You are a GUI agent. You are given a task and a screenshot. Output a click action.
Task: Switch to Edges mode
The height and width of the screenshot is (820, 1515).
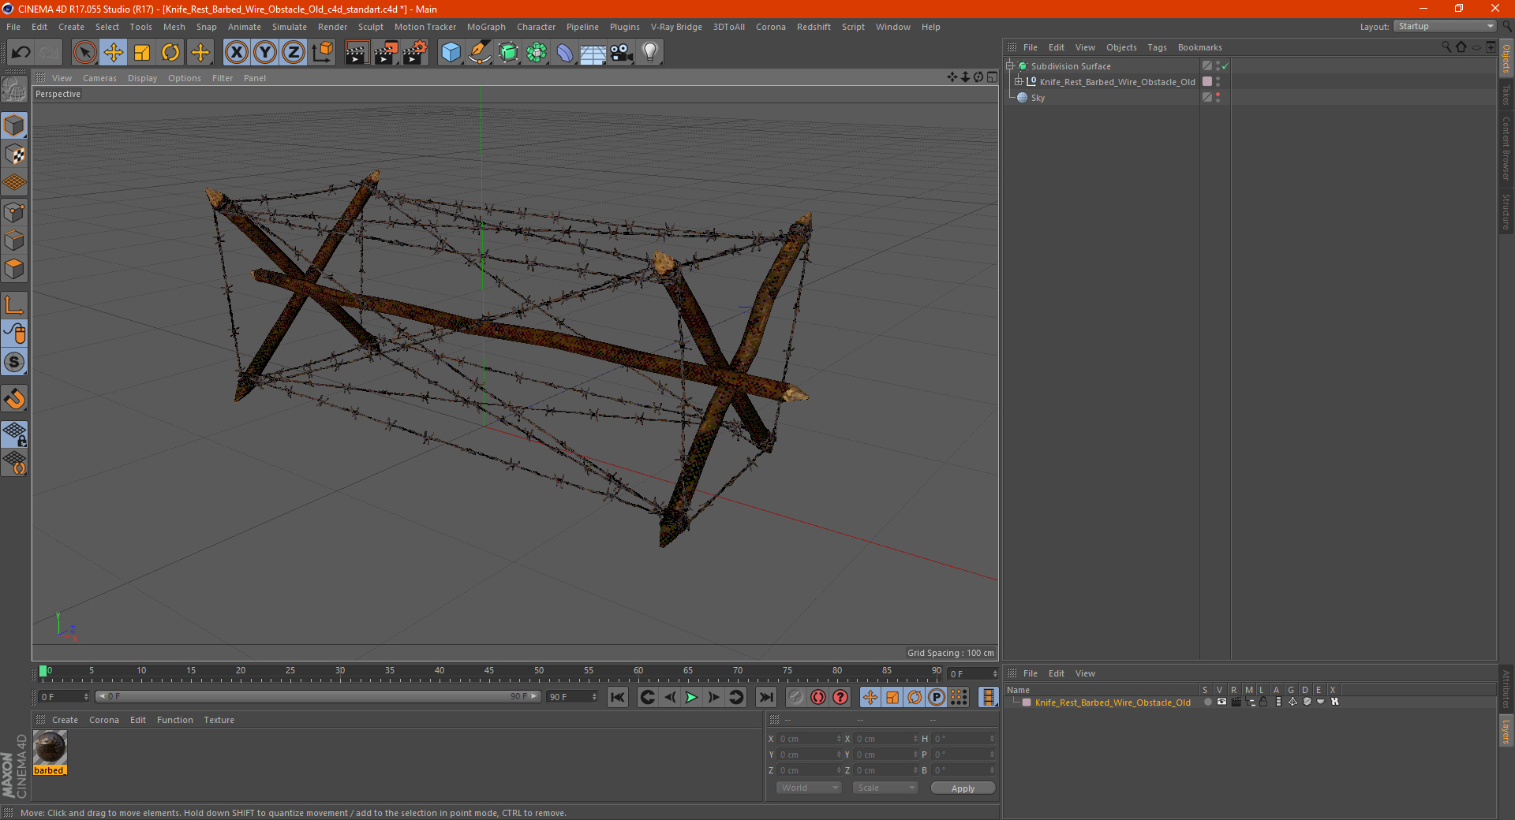[x=14, y=240]
